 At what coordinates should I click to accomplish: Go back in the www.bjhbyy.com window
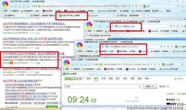point(95,26)
